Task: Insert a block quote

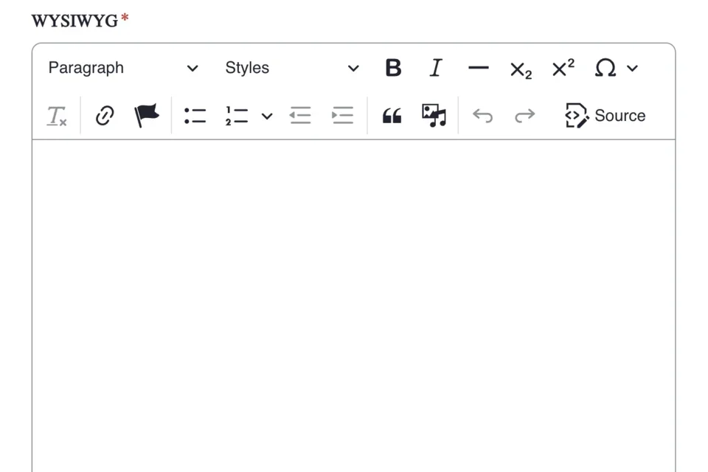Action: coord(391,115)
